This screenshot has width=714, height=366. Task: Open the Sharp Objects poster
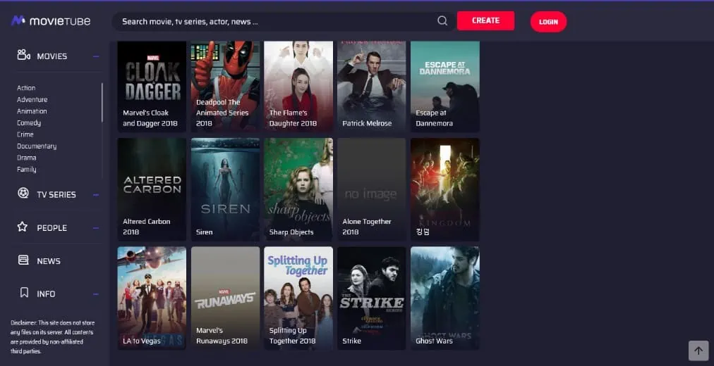(298, 189)
